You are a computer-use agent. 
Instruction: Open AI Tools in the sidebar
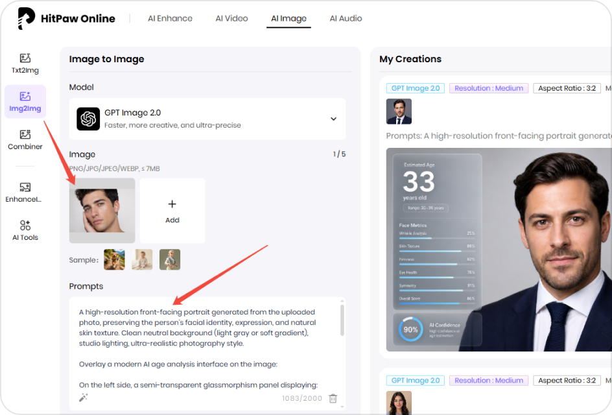tap(25, 230)
